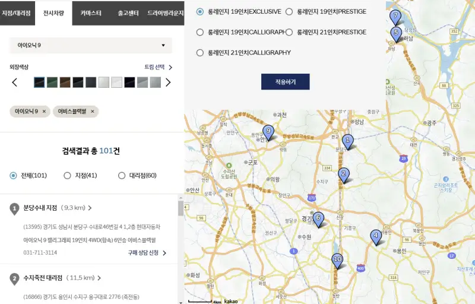Screen dimensions: 475x304
Task: Click the kakao map logo
Action: (x=231, y=301)
